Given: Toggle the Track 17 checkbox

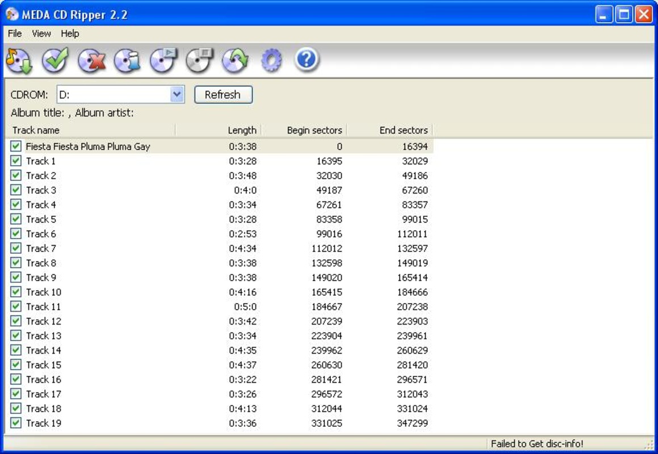Looking at the screenshot, I should point(16,394).
